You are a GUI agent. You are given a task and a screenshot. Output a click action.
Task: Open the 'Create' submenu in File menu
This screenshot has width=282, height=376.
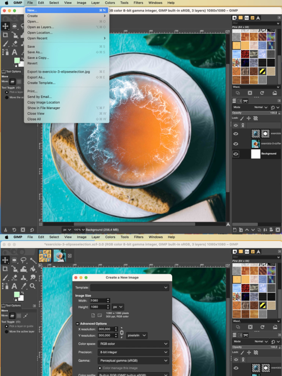point(67,16)
